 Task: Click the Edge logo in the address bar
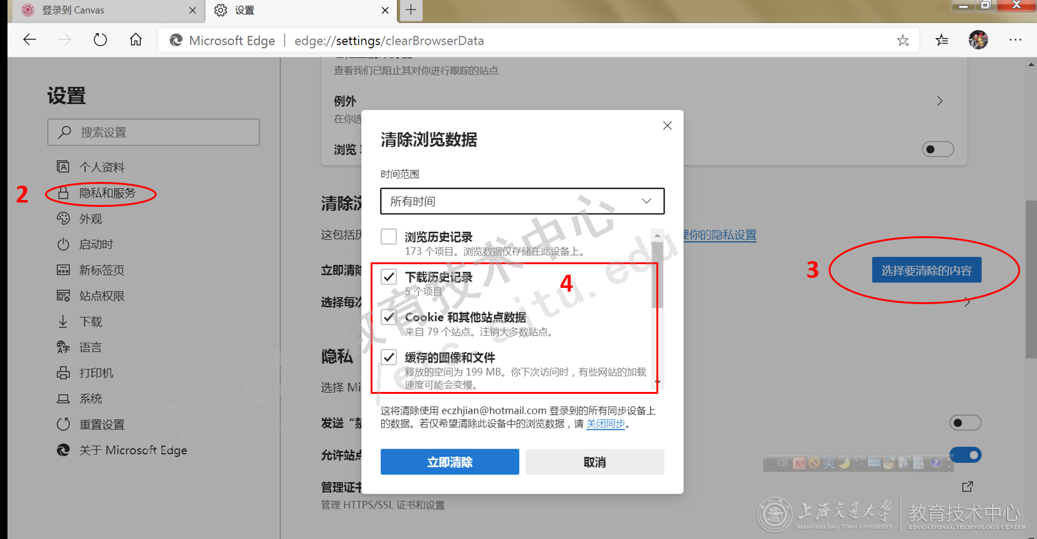176,41
